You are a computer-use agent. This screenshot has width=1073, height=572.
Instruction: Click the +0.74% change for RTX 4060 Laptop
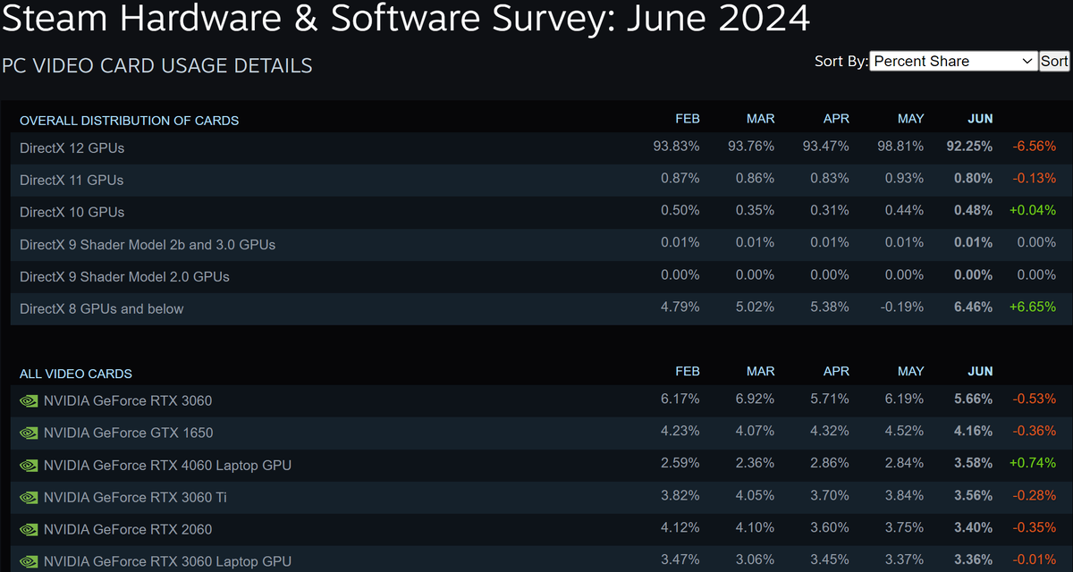(x=1033, y=465)
